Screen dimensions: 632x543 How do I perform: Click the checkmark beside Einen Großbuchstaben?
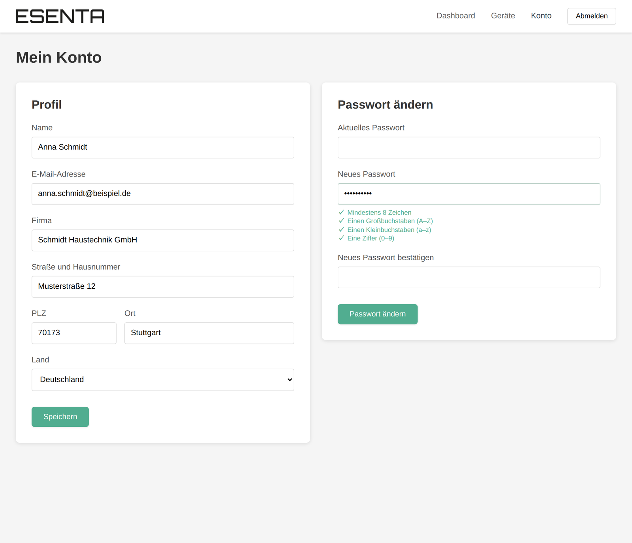pyautogui.click(x=341, y=221)
